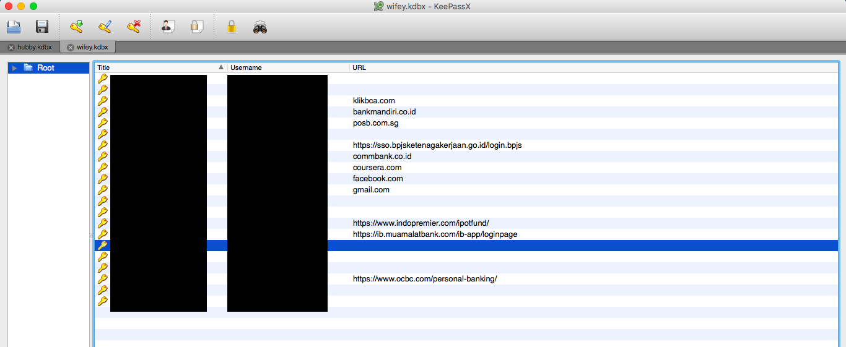Select the bankmandiri.co.id URL cell
846x347 pixels.
coord(385,112)
